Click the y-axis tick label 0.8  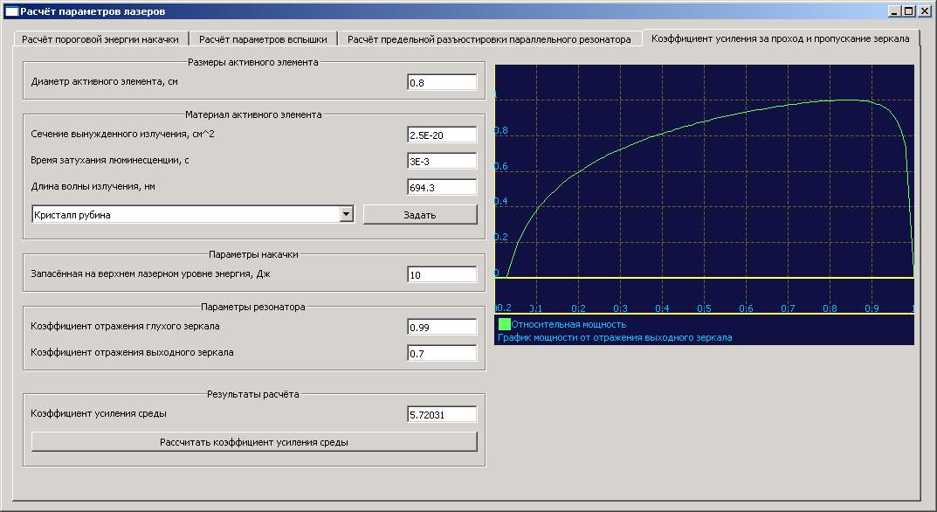point(501,130)
